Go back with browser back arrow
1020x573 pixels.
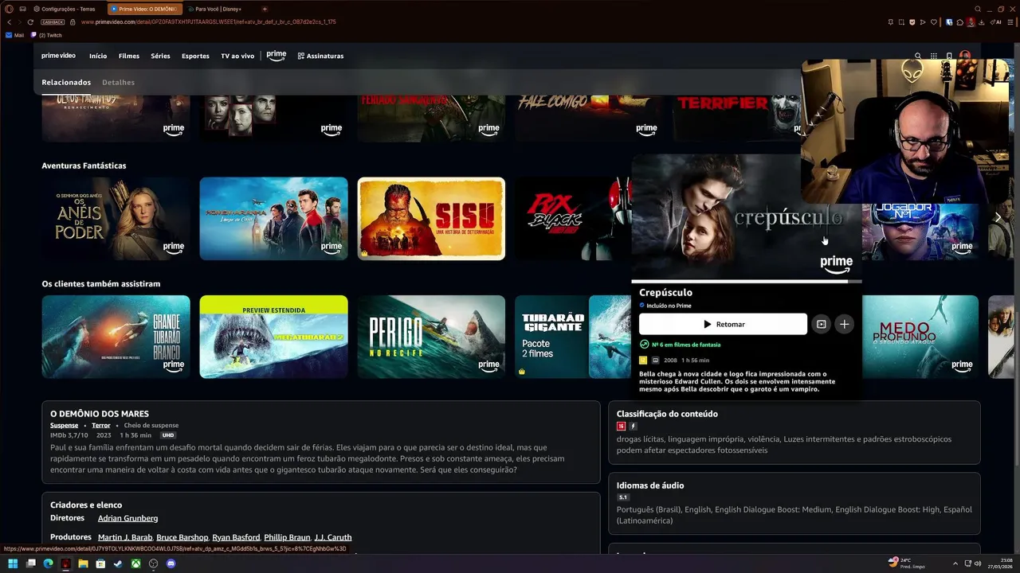click(x=9, y=21)
